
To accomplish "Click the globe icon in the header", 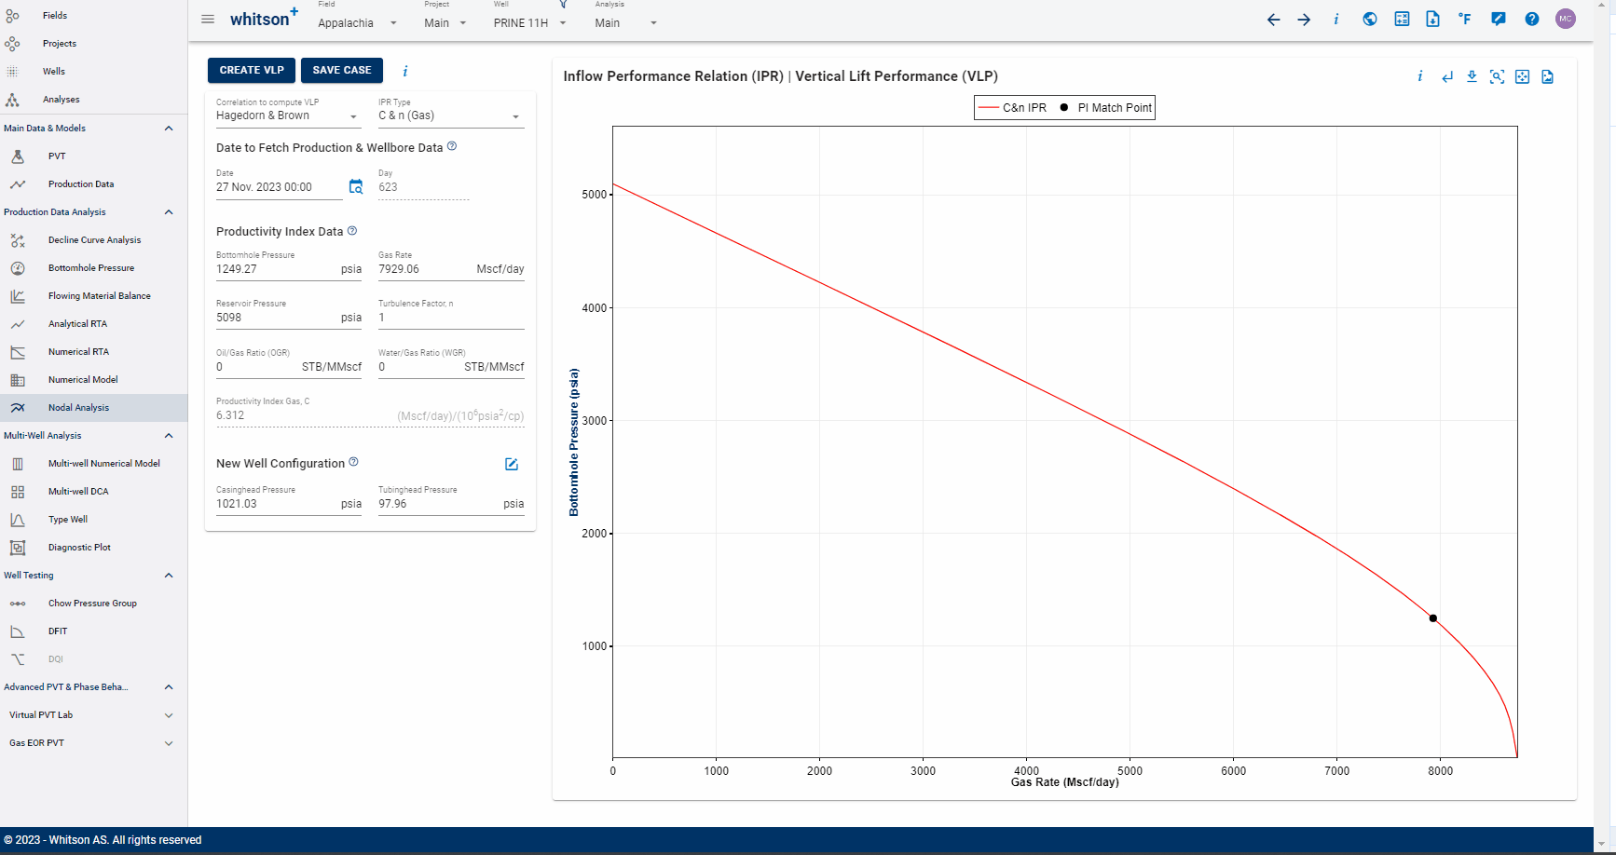I will tap(1369, 19).
